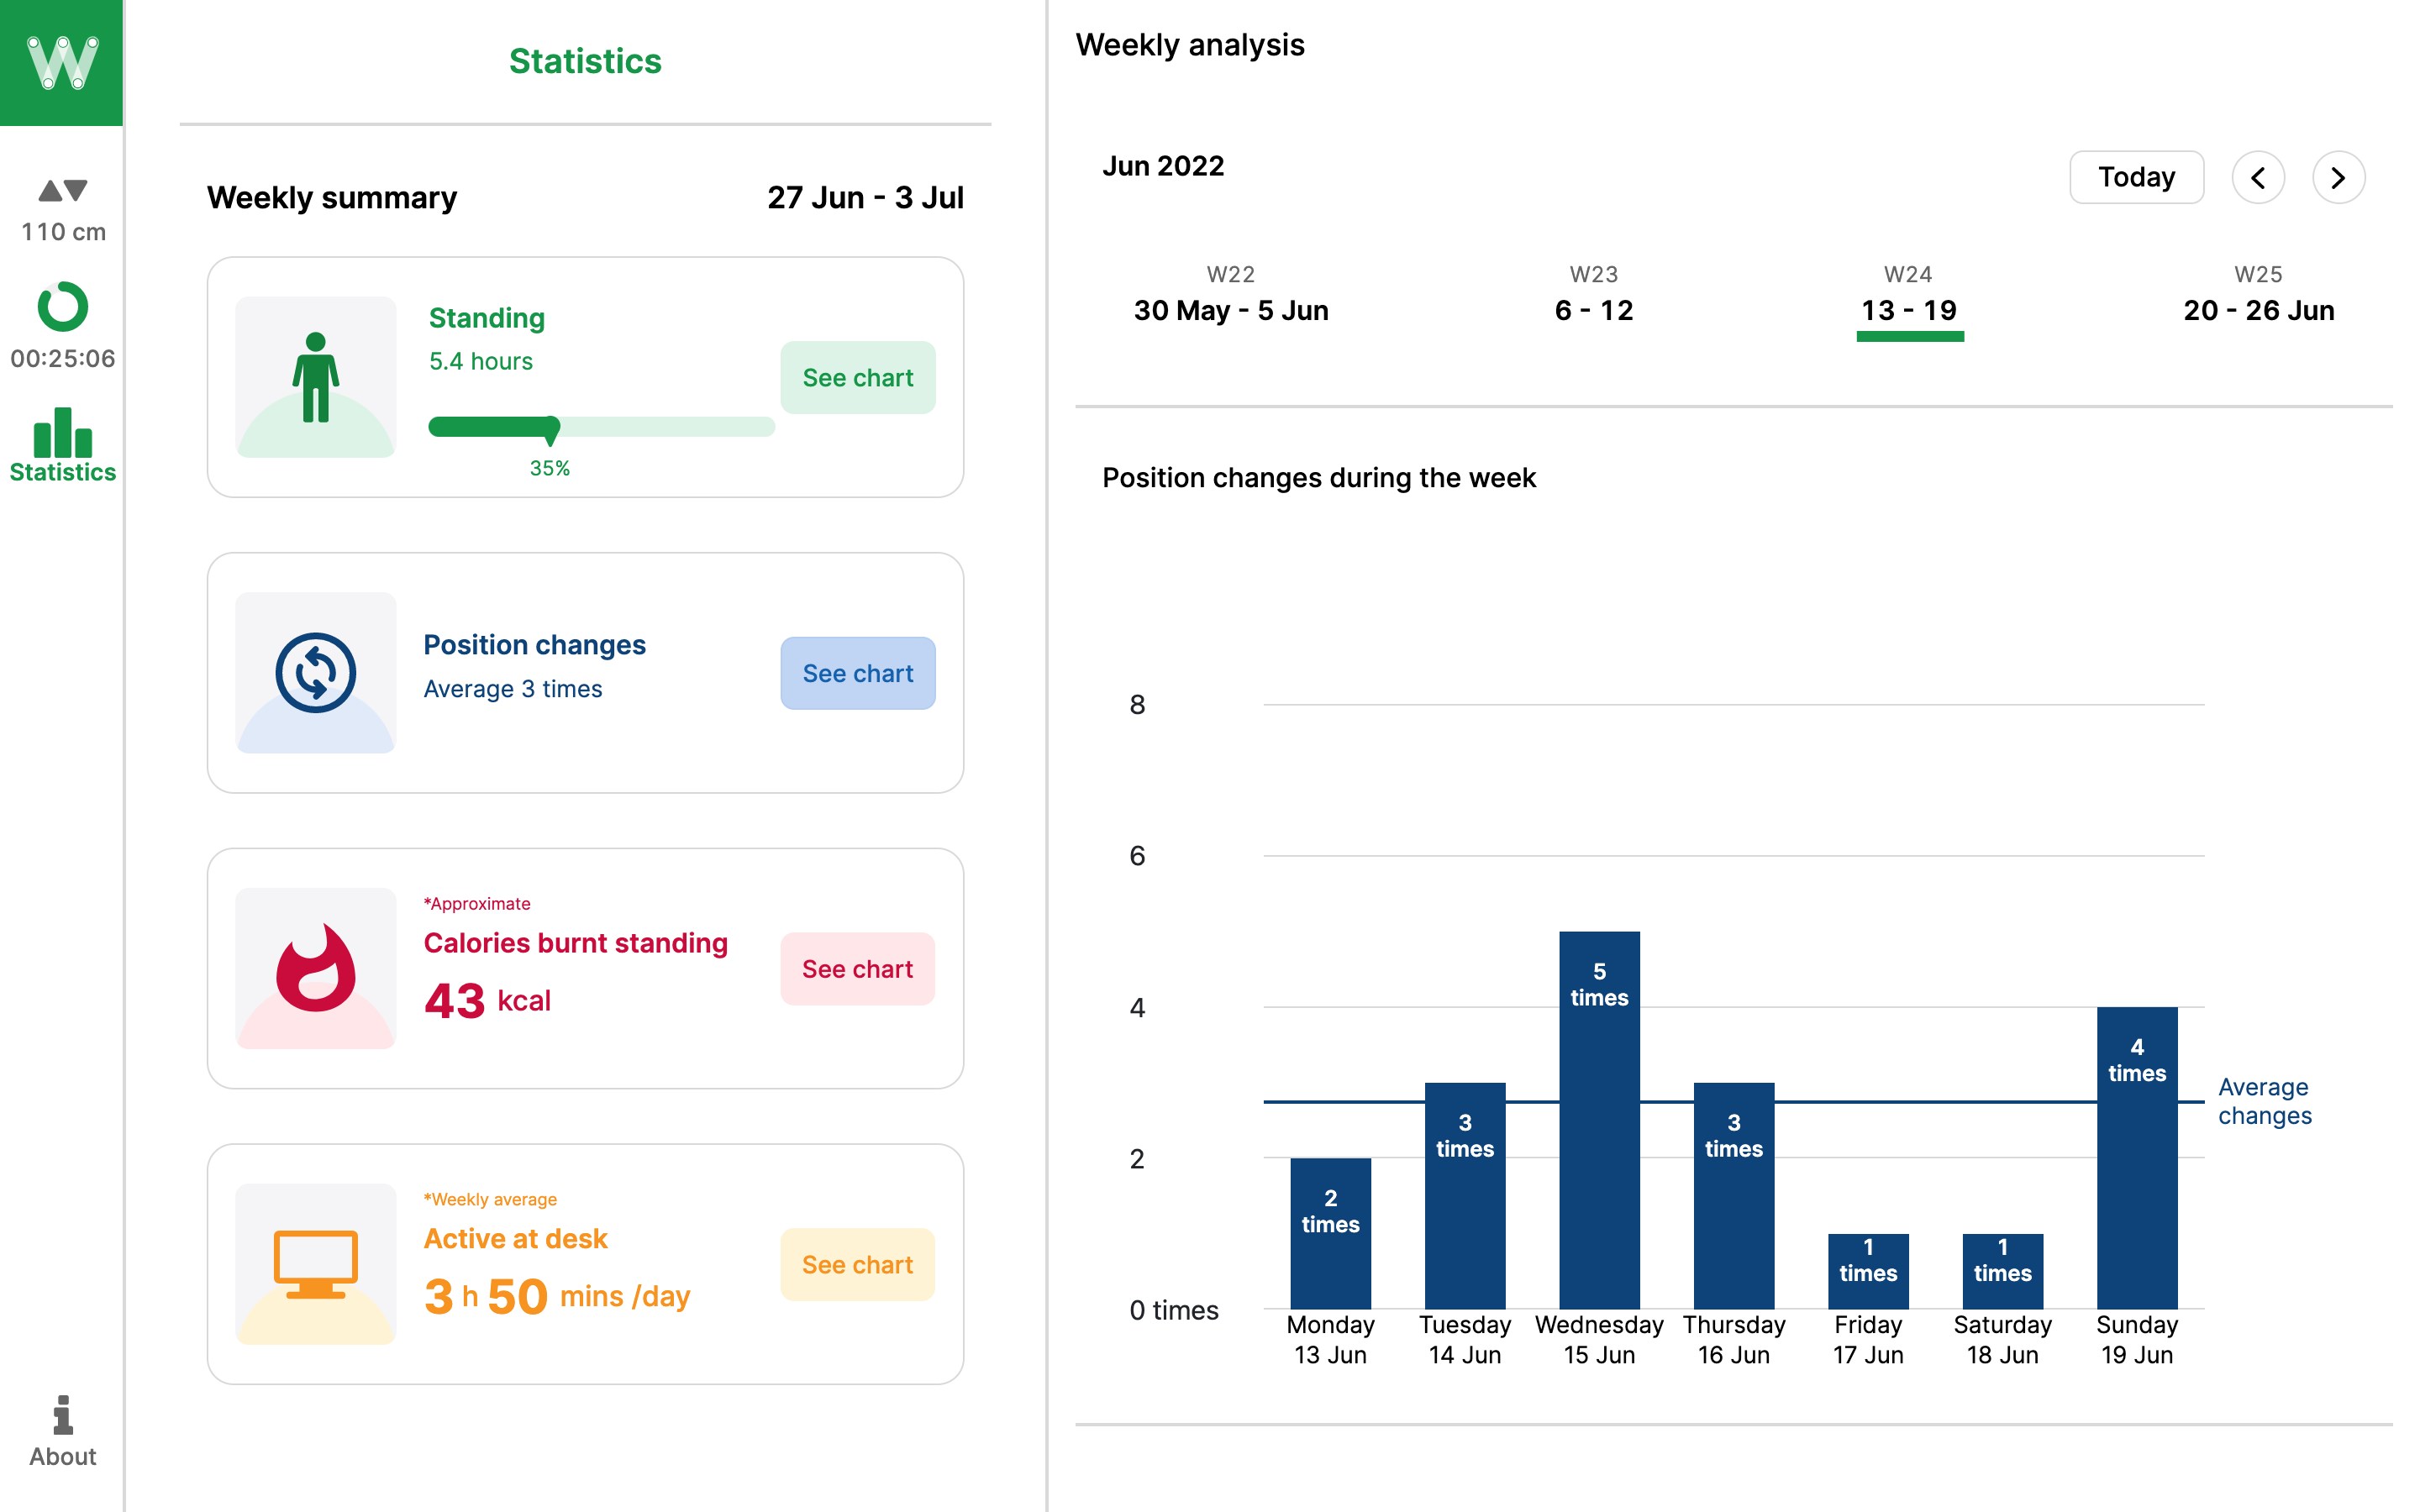Click the position changes rotate icon
The height and width of the screenshot is (1512, 2420).
click(315, 673)
